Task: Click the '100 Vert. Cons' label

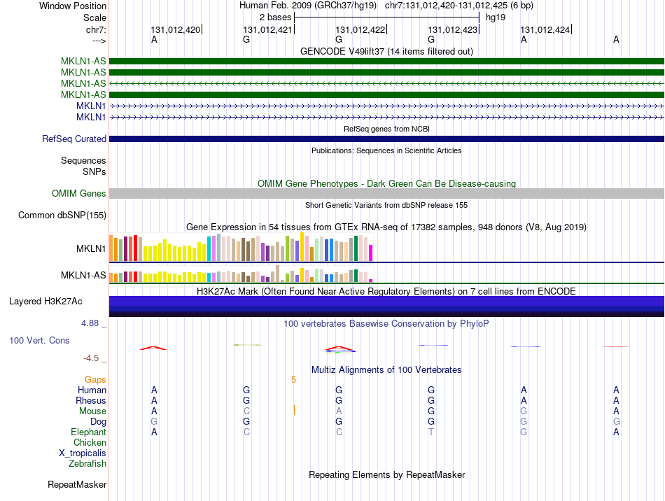Action: click(39, 340)
